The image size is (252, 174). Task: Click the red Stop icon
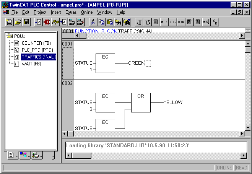(47, 22)
